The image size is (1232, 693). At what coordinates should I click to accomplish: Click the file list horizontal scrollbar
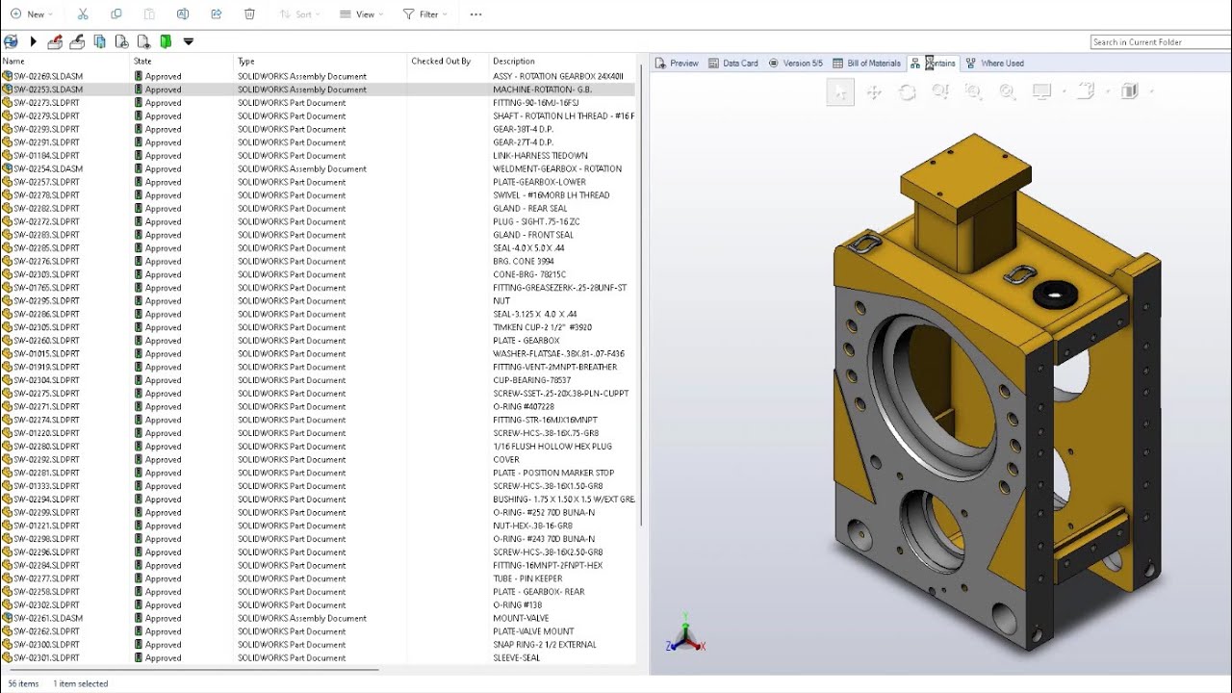click(x=192, y=669)
